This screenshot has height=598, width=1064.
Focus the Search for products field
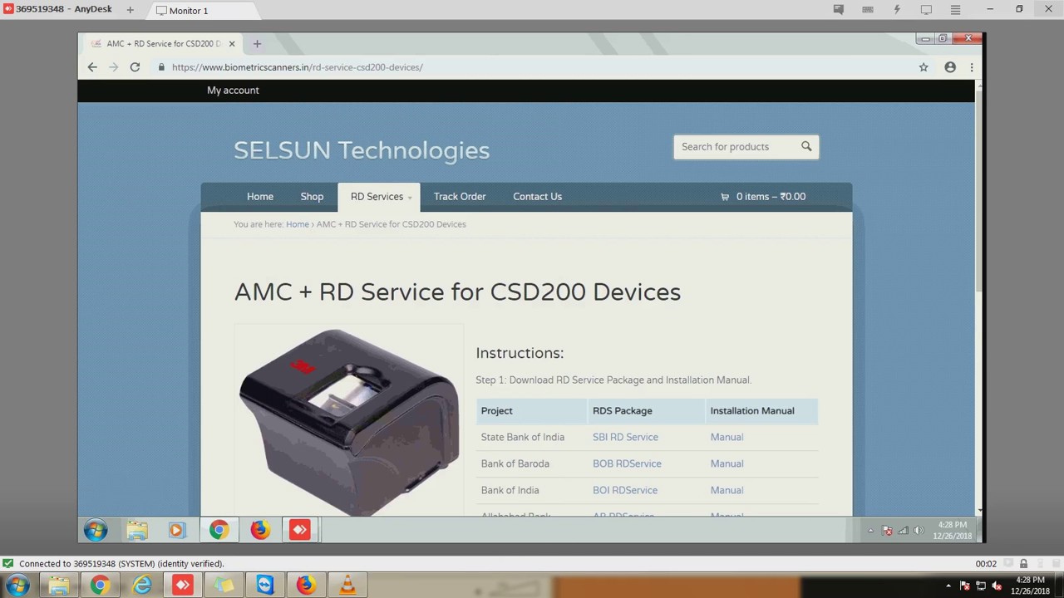click(x=736, y=147)
